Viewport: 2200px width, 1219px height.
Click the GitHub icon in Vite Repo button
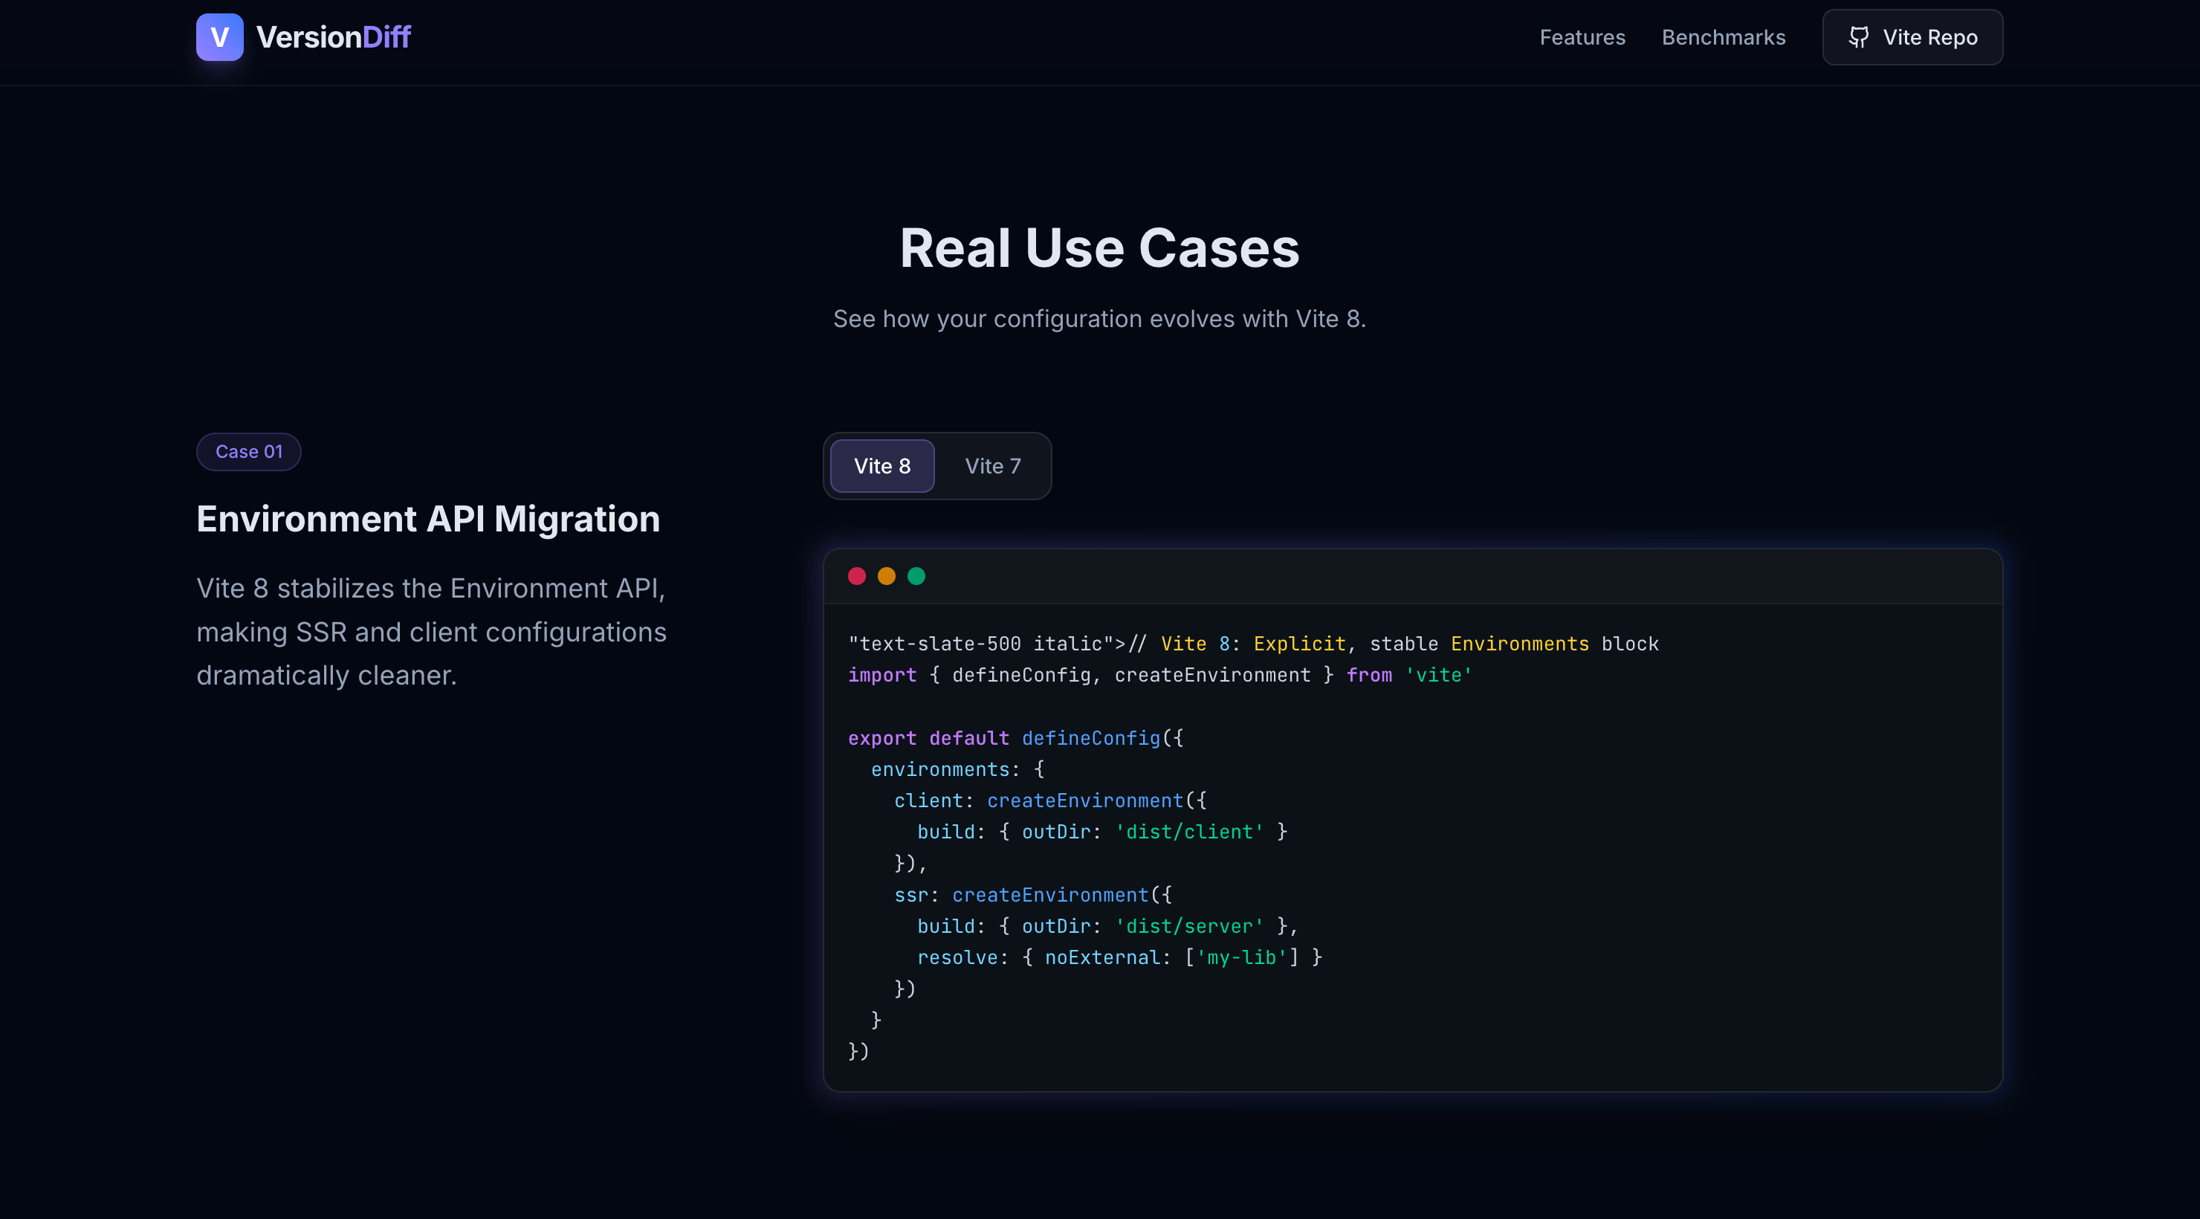pos(1858,36)
